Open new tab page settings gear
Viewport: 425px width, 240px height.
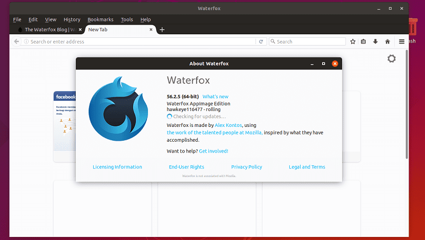[x=392, y=59]
